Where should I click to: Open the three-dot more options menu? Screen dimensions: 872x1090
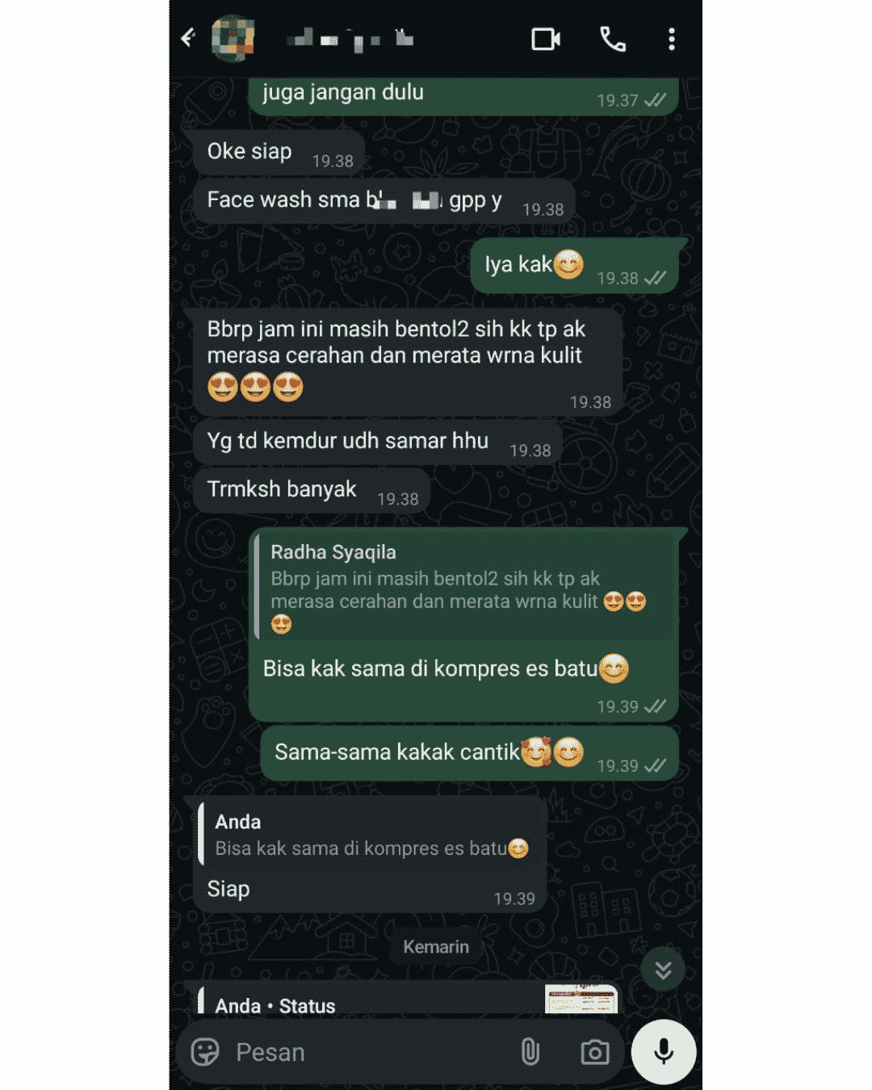(x=671, y=39)
